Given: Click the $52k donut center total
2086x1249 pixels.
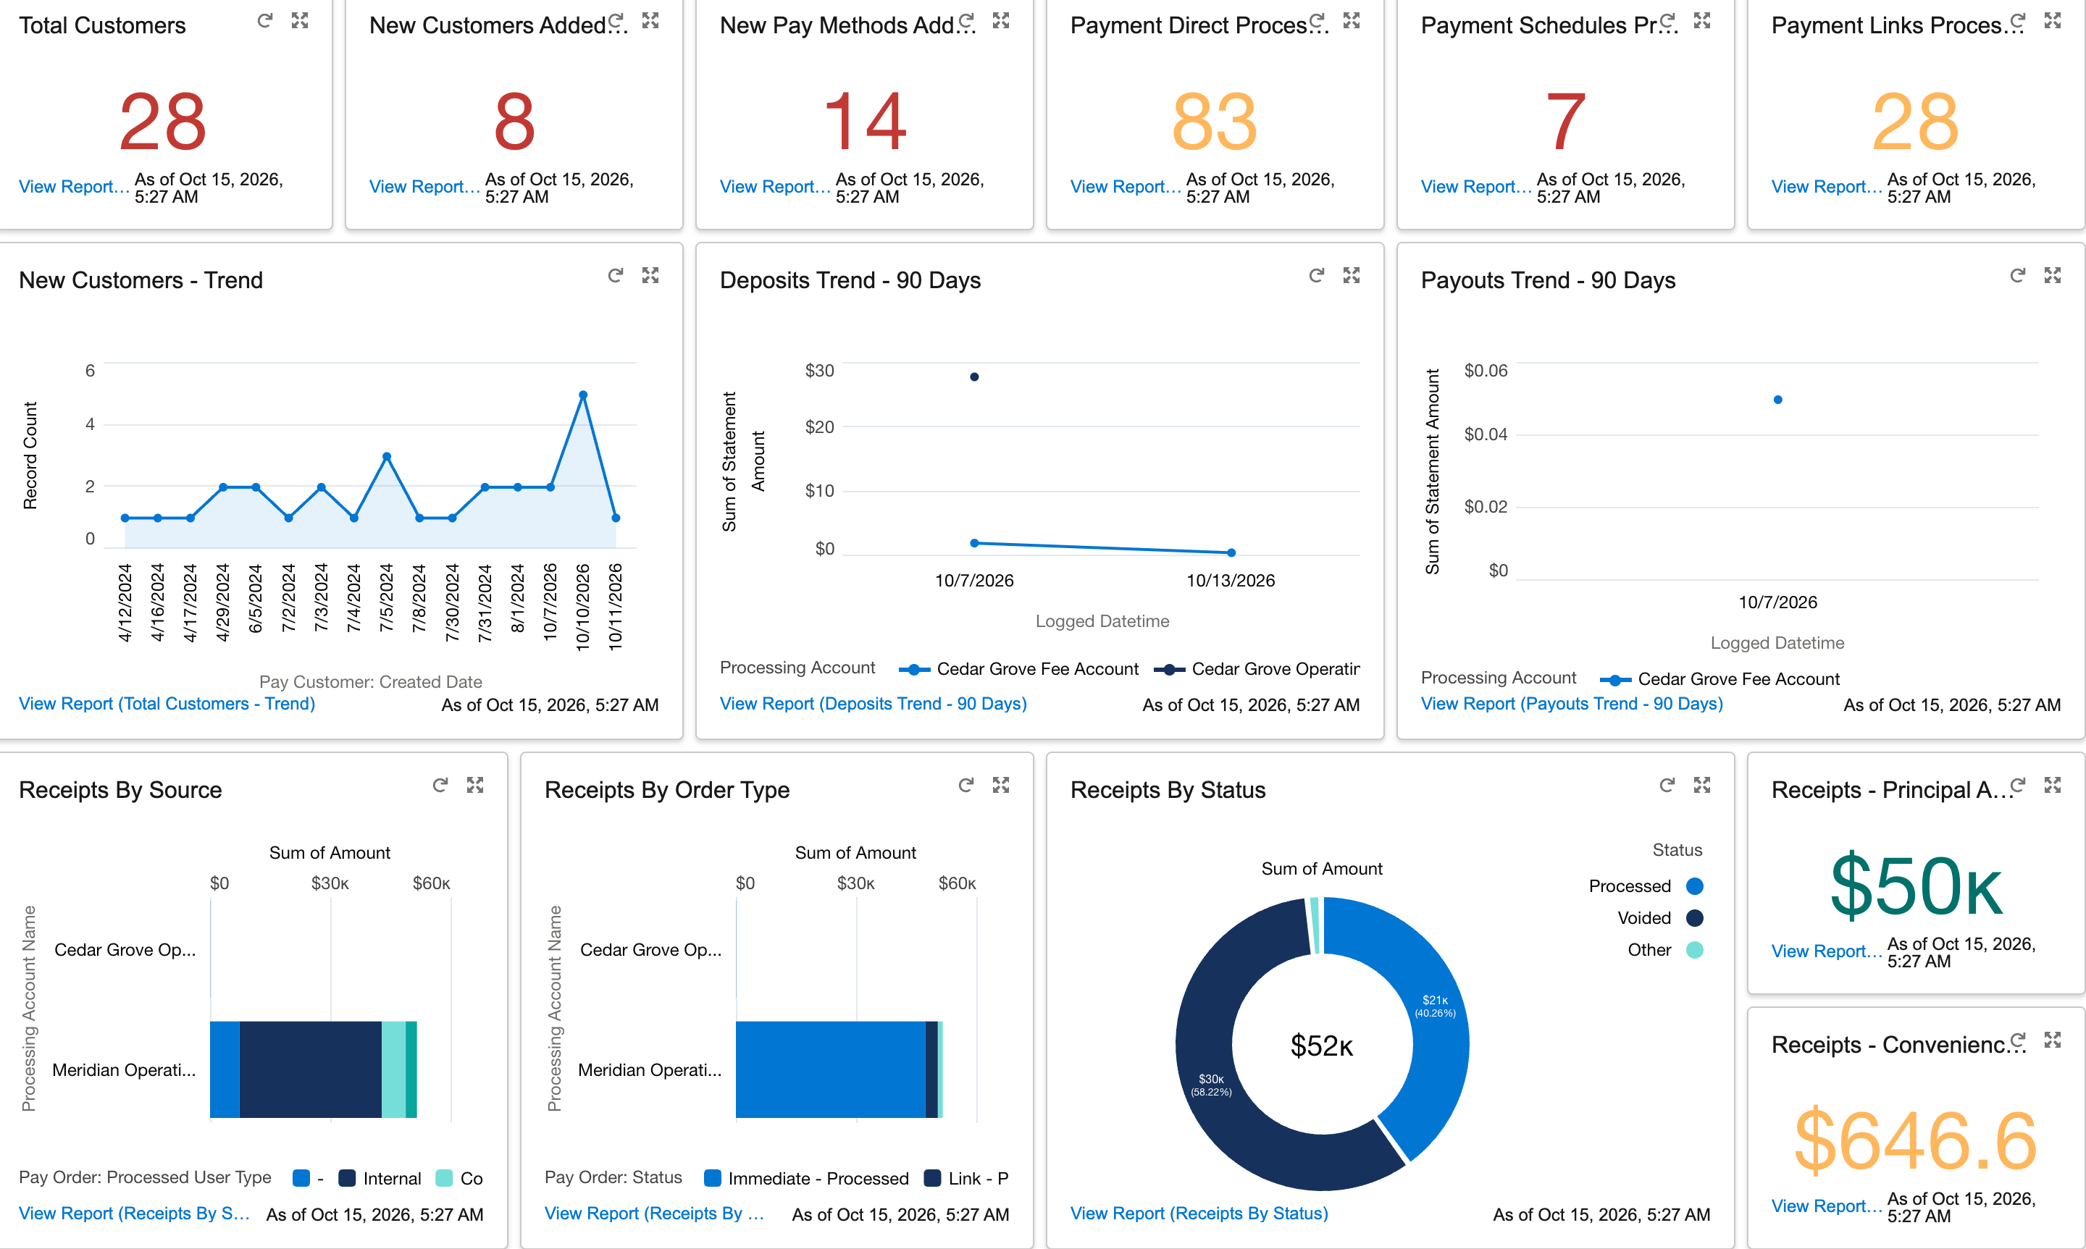Looking at the screenshot, I should 1322,1046.
